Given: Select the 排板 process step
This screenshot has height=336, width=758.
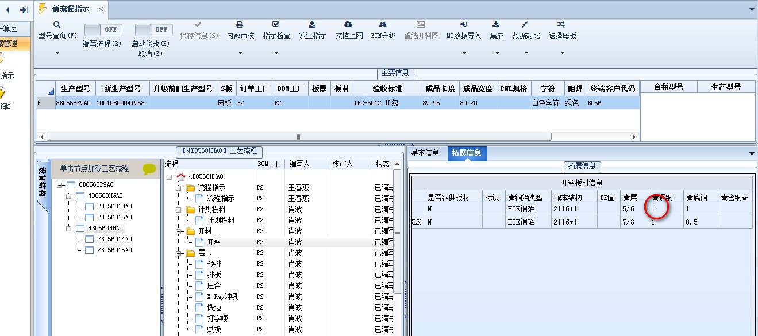Looking at the screenshot, I should click(x=214, y=275).
